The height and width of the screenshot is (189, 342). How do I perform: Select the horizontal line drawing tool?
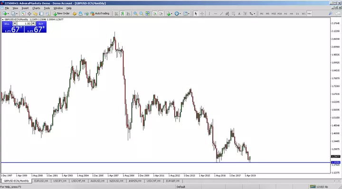click(216, 13)
